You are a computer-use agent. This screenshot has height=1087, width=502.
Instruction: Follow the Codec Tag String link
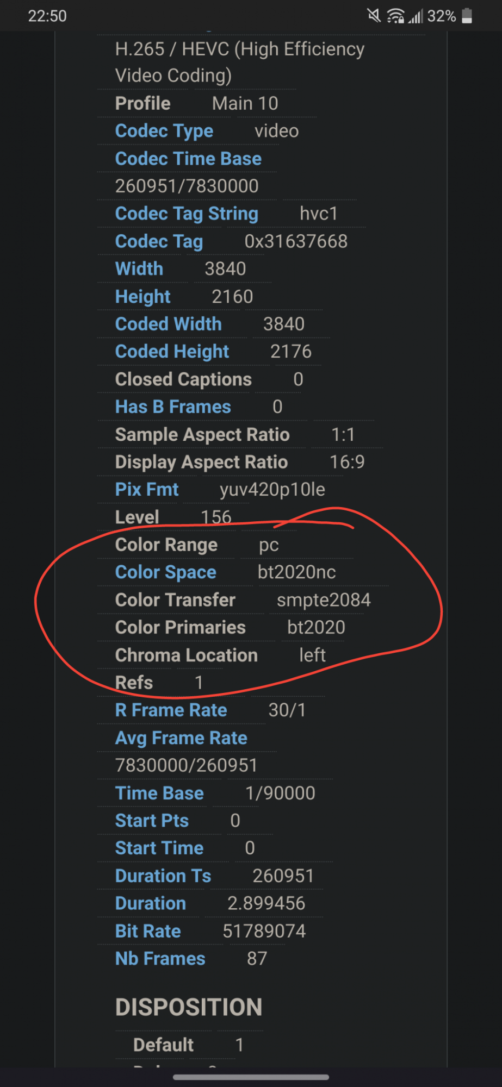(x=187, y=214)
